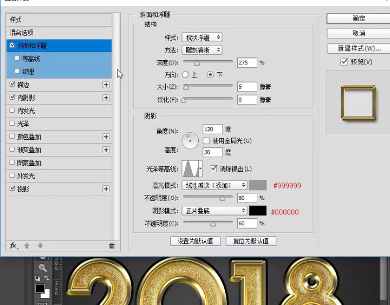Screen dimensions: 390x305
Task: Toggle the 描边 effect checkbox
Action: [12, 84]
